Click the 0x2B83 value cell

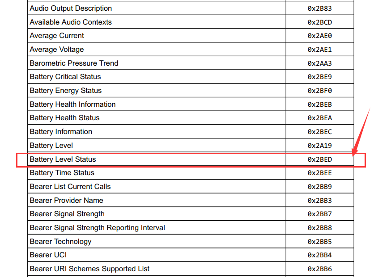pyautogui.click(x=320, y=8)
